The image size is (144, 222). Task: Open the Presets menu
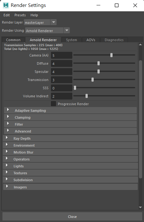click(x=20, y=15)
